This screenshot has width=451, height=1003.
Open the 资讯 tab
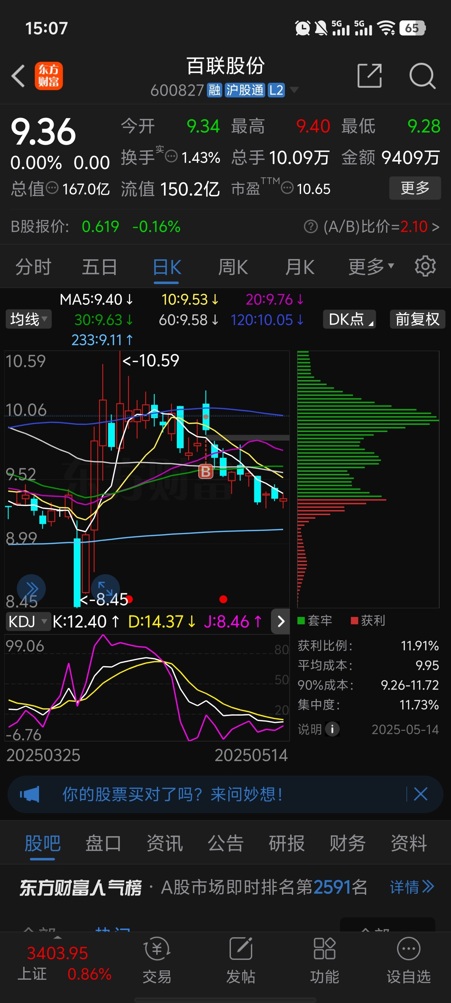click(x=165, y=843)
